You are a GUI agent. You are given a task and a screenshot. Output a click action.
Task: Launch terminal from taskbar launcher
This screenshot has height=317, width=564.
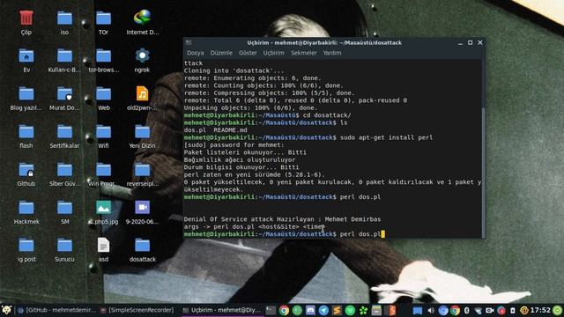271,310
